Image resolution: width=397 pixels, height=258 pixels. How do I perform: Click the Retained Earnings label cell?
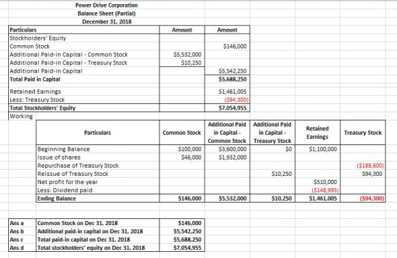point(84,92)
